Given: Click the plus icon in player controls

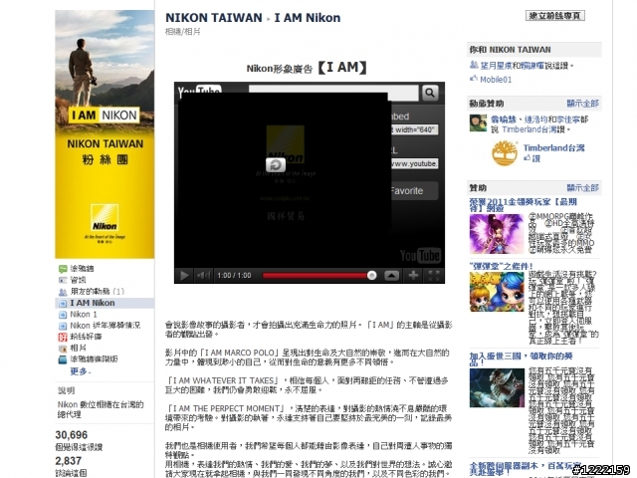Looking at the screenshot, I should [x=413, y=275].
